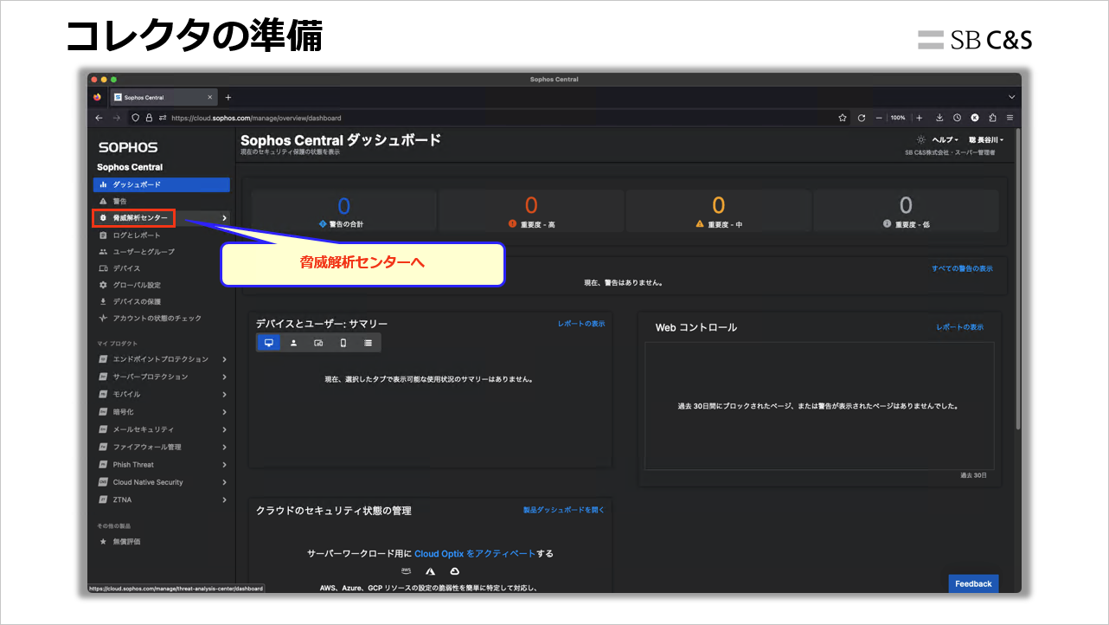This screenshot has height=625, width=1109.
Task: Open the browser extensions puzzle icon
Action: pos(992,118)
